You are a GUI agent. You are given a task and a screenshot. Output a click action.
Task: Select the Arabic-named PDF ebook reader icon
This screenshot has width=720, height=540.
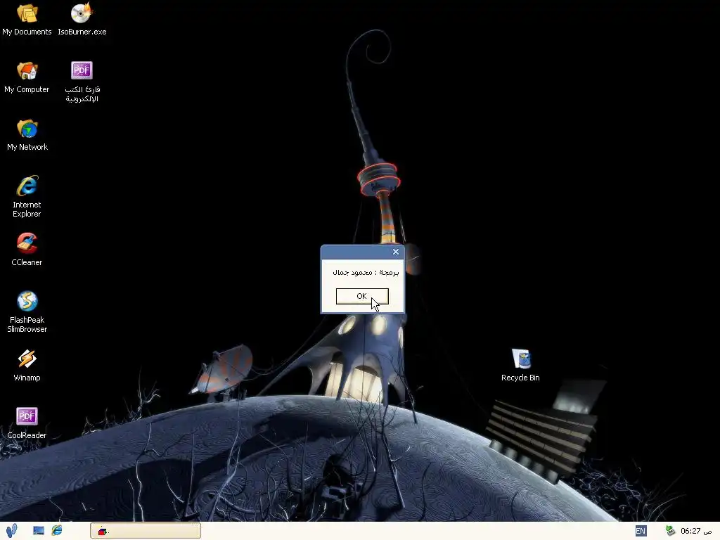pos(82,82)
